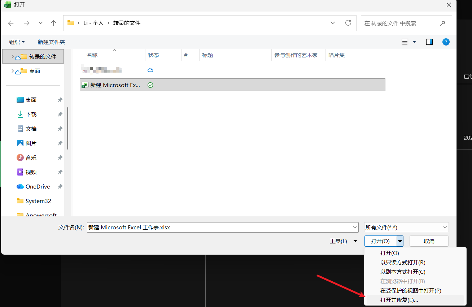Go forward using the forward arrow
Viewport: 472px width, 307px height.
click(26, 23)
